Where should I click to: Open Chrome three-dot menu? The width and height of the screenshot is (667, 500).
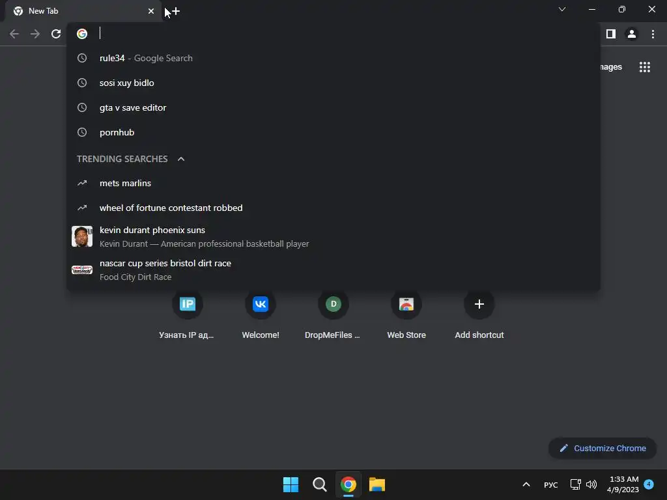pyautogui.click(x=653, y=34)
